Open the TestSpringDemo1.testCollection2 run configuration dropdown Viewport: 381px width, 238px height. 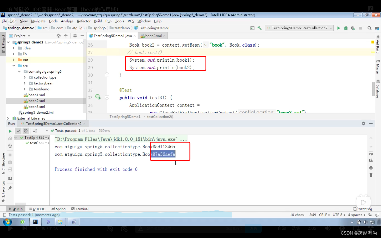tap(299, 28)
